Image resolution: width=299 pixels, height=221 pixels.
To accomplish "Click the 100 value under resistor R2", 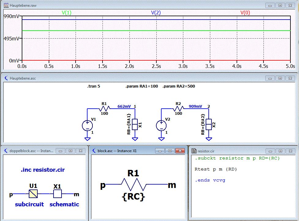I will coord(178,114).
